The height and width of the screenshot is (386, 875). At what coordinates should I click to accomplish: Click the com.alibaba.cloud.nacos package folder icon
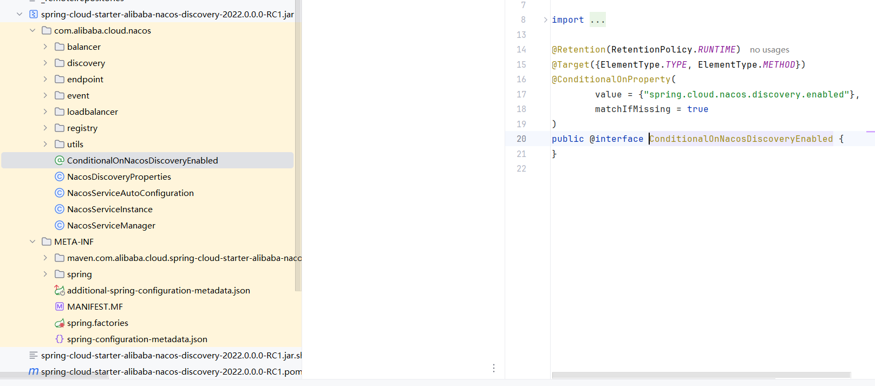47,30
